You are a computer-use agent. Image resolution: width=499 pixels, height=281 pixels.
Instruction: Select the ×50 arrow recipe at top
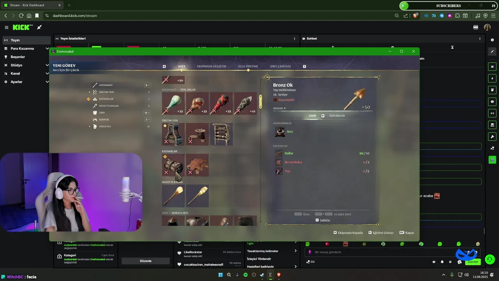coord(173,80)
